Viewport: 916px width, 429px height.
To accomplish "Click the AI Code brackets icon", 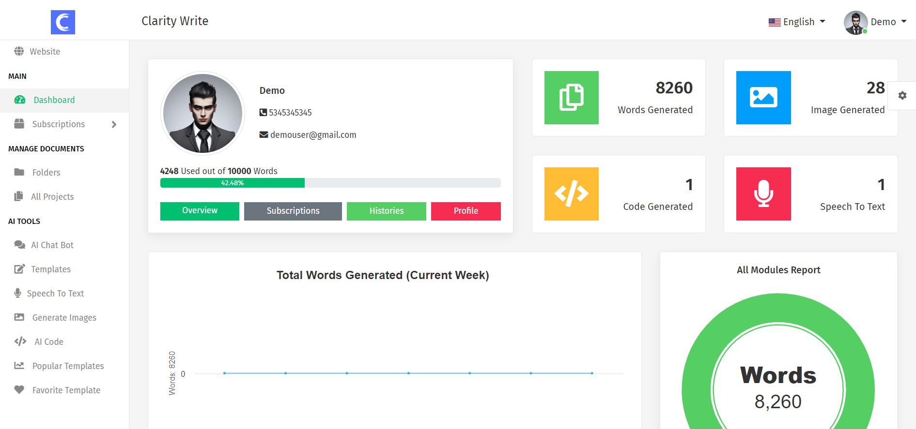I will (20, 341).
